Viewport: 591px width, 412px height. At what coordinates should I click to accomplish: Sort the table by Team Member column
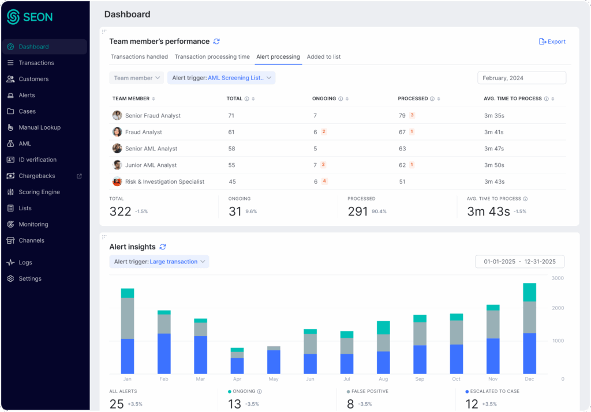point(154,99)
